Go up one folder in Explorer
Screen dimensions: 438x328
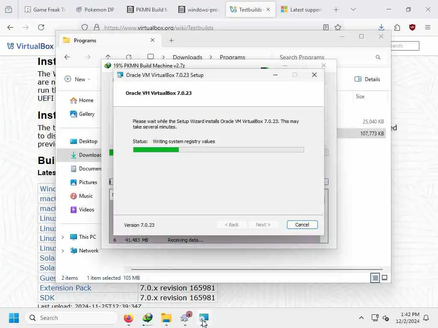(108, 57)
